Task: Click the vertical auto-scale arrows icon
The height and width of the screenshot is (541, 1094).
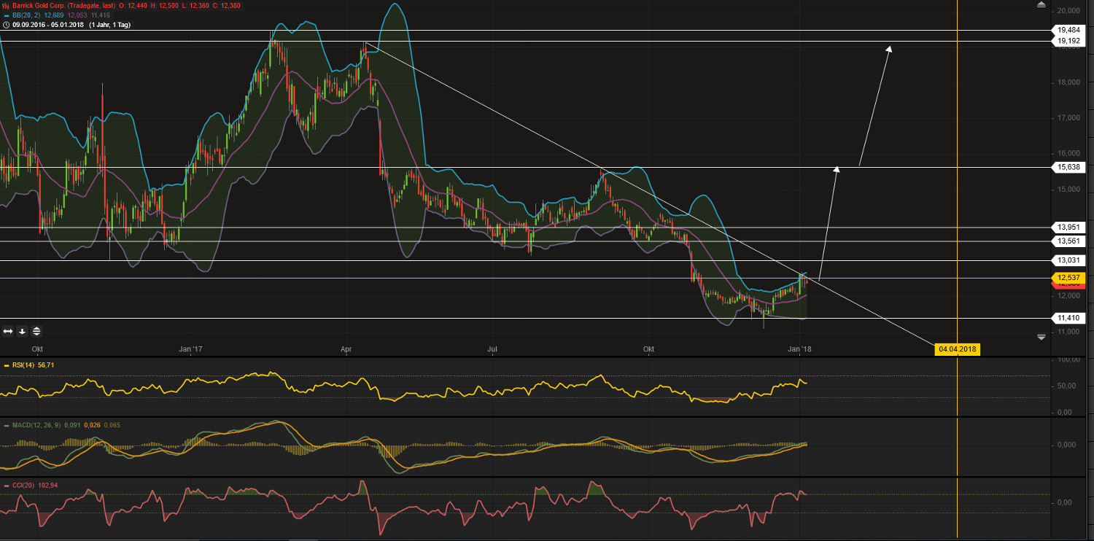Action: coord(36,331)
